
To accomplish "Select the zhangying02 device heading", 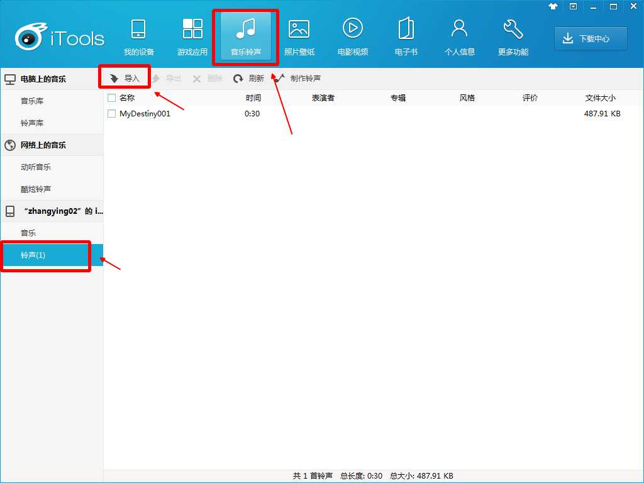I will (x=52, y=211).
